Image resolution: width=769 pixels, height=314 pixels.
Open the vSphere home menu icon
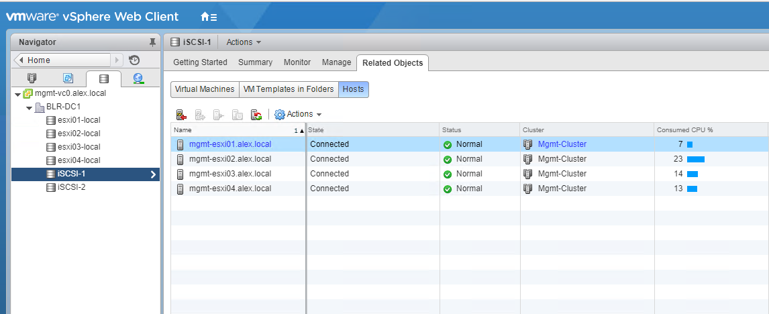pyautogui.click(x=208, y=17)
